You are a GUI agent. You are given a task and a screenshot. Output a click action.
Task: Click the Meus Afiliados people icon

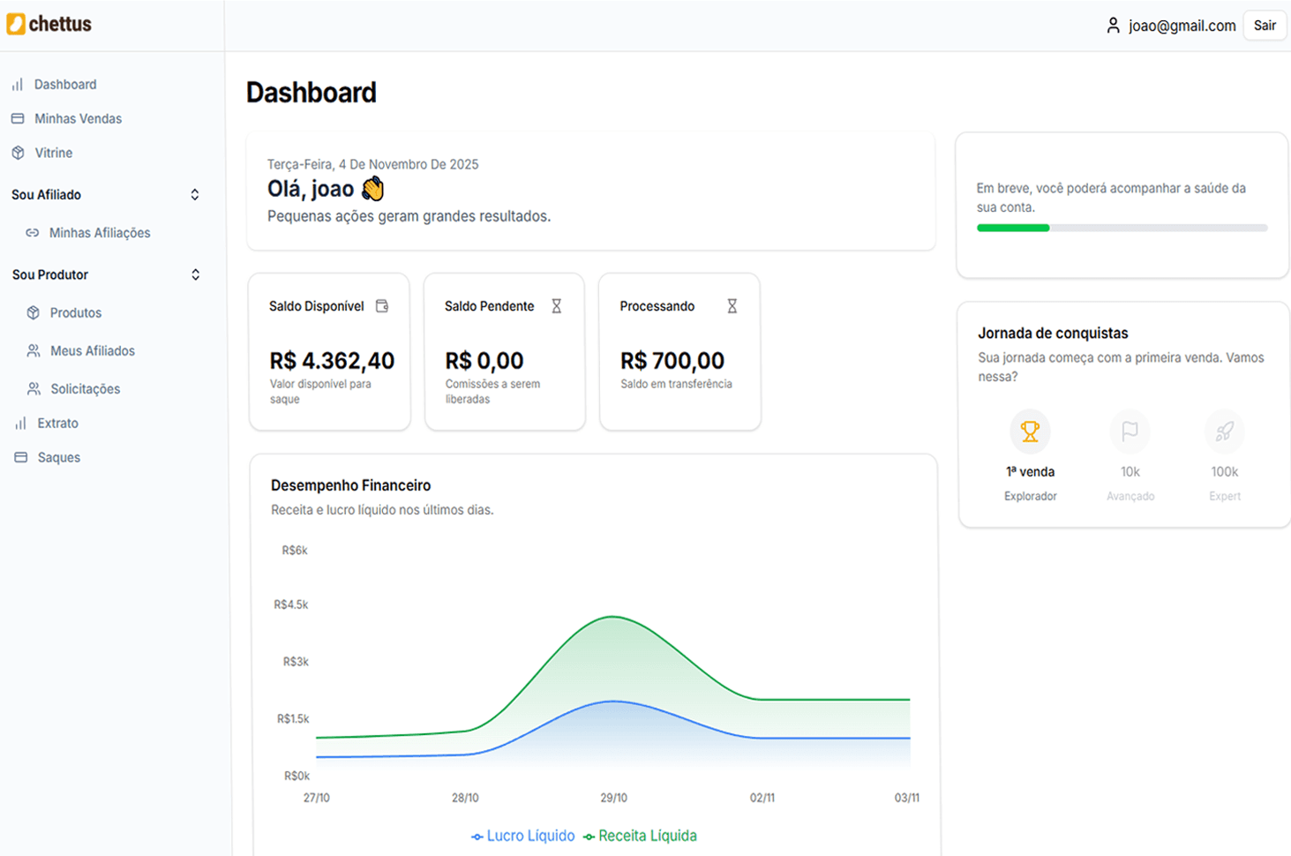[x=33, y=350]
